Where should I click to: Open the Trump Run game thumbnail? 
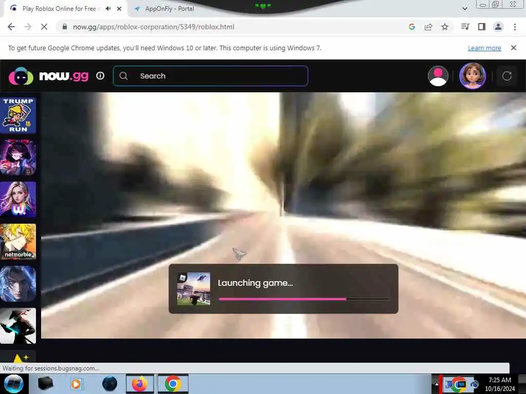coord(18,115)
